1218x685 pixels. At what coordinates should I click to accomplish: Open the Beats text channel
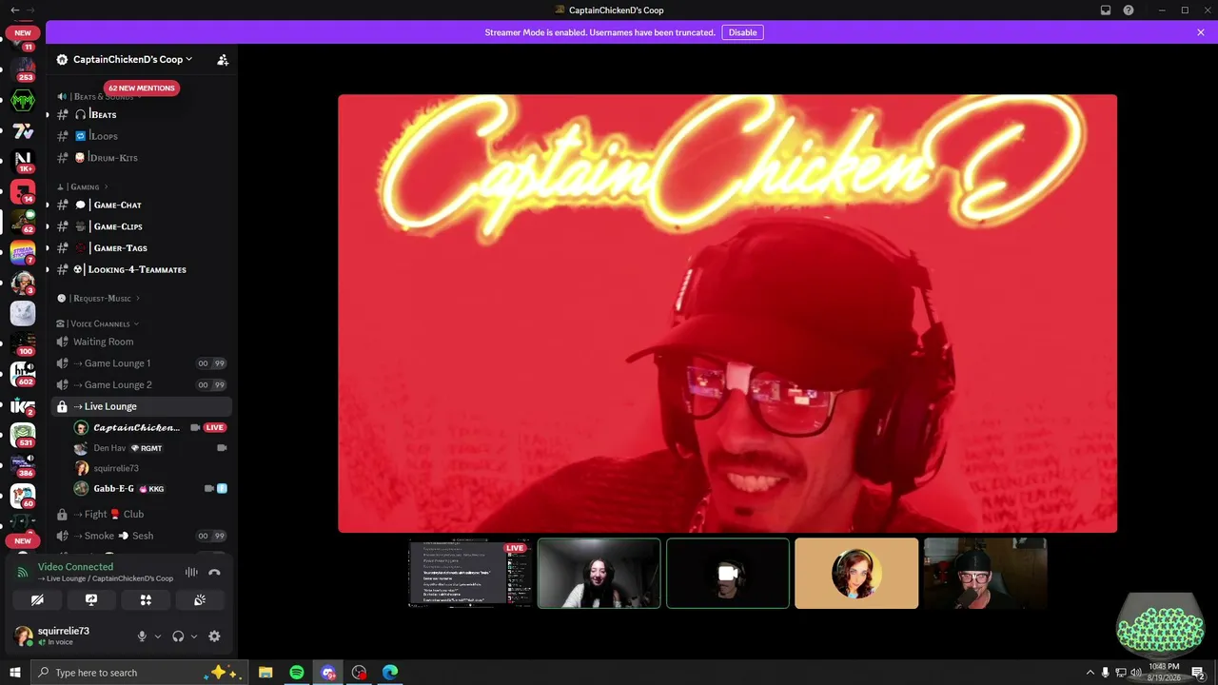142,114
